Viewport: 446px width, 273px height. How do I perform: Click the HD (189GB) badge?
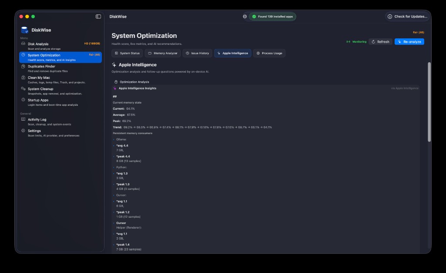(92, 44)
